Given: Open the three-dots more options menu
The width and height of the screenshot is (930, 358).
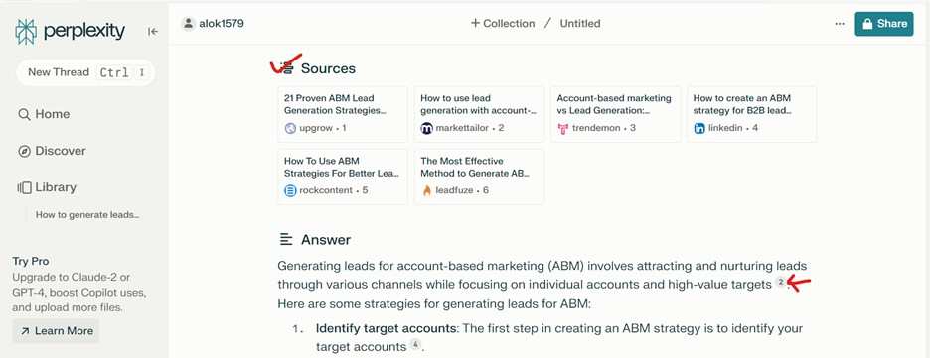Looking at the screenshot, I should pos(840,24).
